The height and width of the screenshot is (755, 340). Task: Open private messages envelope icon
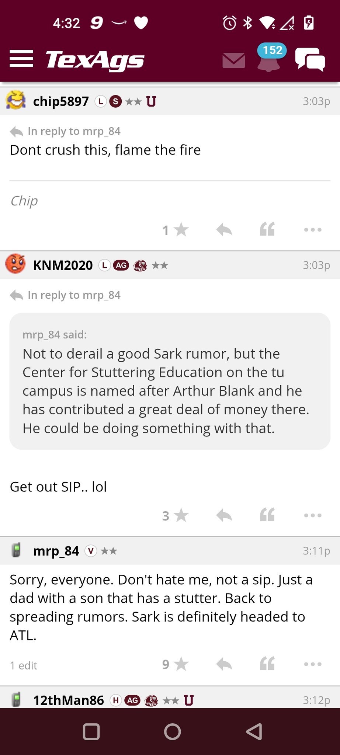click(x=234, y=60)
